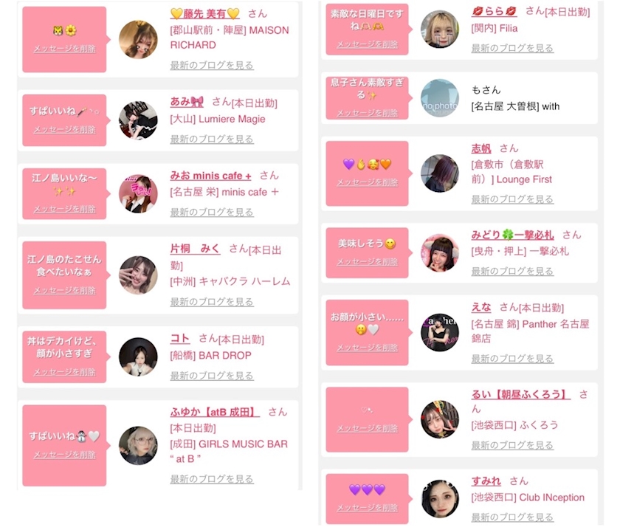Open すみれ's profile name link
This screenshot has height=527, width=620.
[486, 481]
